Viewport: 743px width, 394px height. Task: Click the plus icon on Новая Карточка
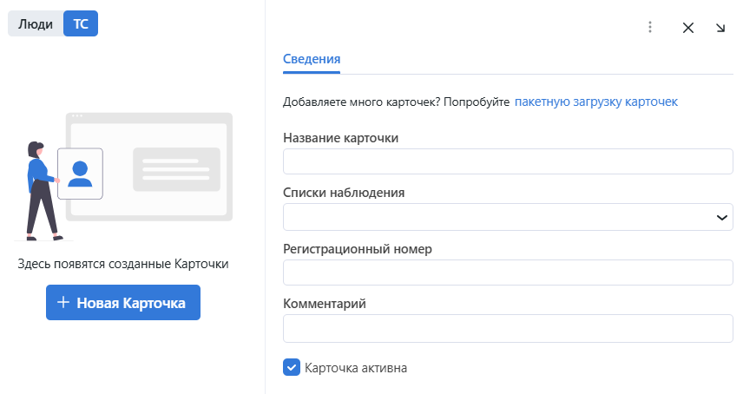62,302
